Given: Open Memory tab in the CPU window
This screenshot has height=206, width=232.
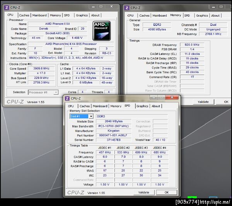Looking at the screenshot, I should (55, 15).
